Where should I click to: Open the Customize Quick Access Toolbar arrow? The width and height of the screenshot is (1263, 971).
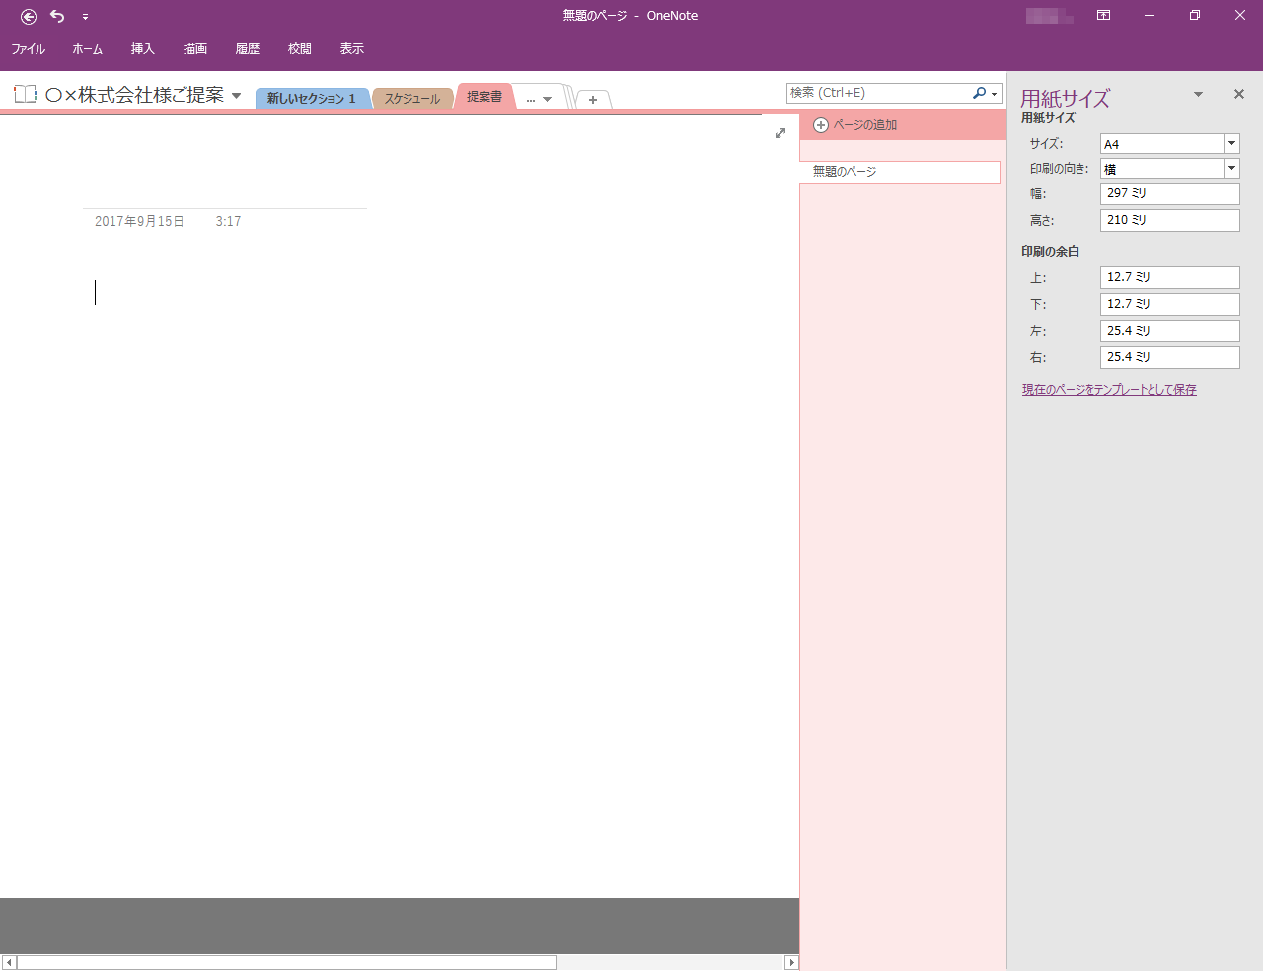85,17
